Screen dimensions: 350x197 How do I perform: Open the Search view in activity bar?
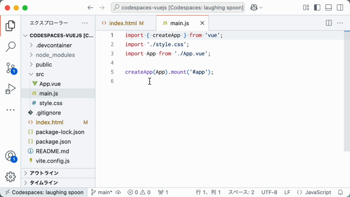[10, 47]
